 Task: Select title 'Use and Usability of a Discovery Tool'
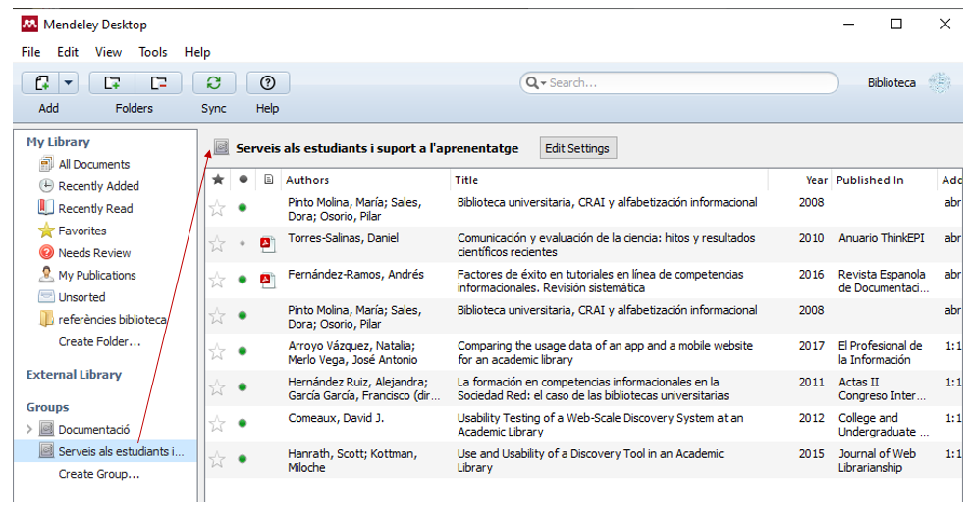click(x=590, y=460)
